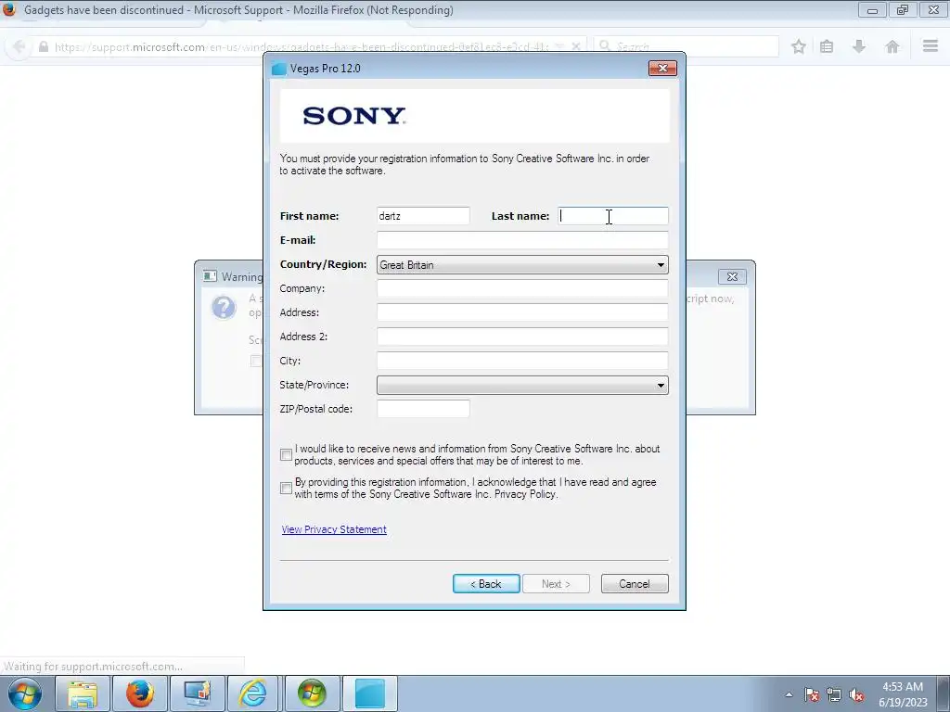
Task: Click the Last name field
Action: (x=613, y=216)
